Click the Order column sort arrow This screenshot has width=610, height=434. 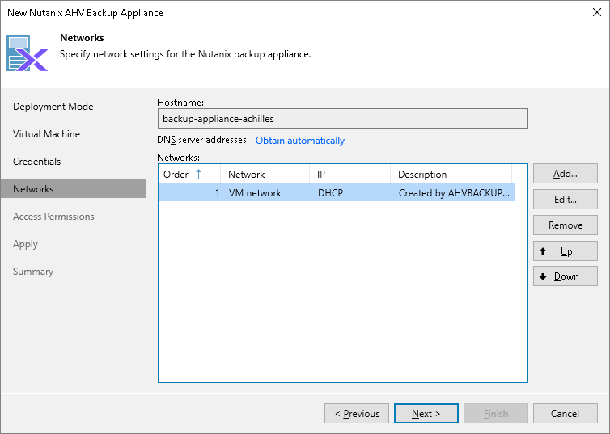(x=199, y=174)
